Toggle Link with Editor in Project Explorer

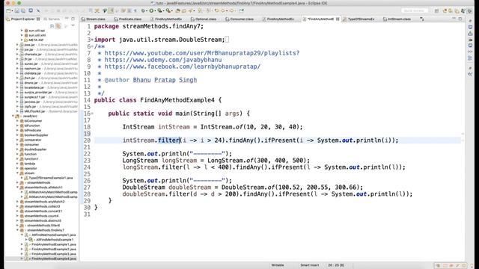coord(58,26)
